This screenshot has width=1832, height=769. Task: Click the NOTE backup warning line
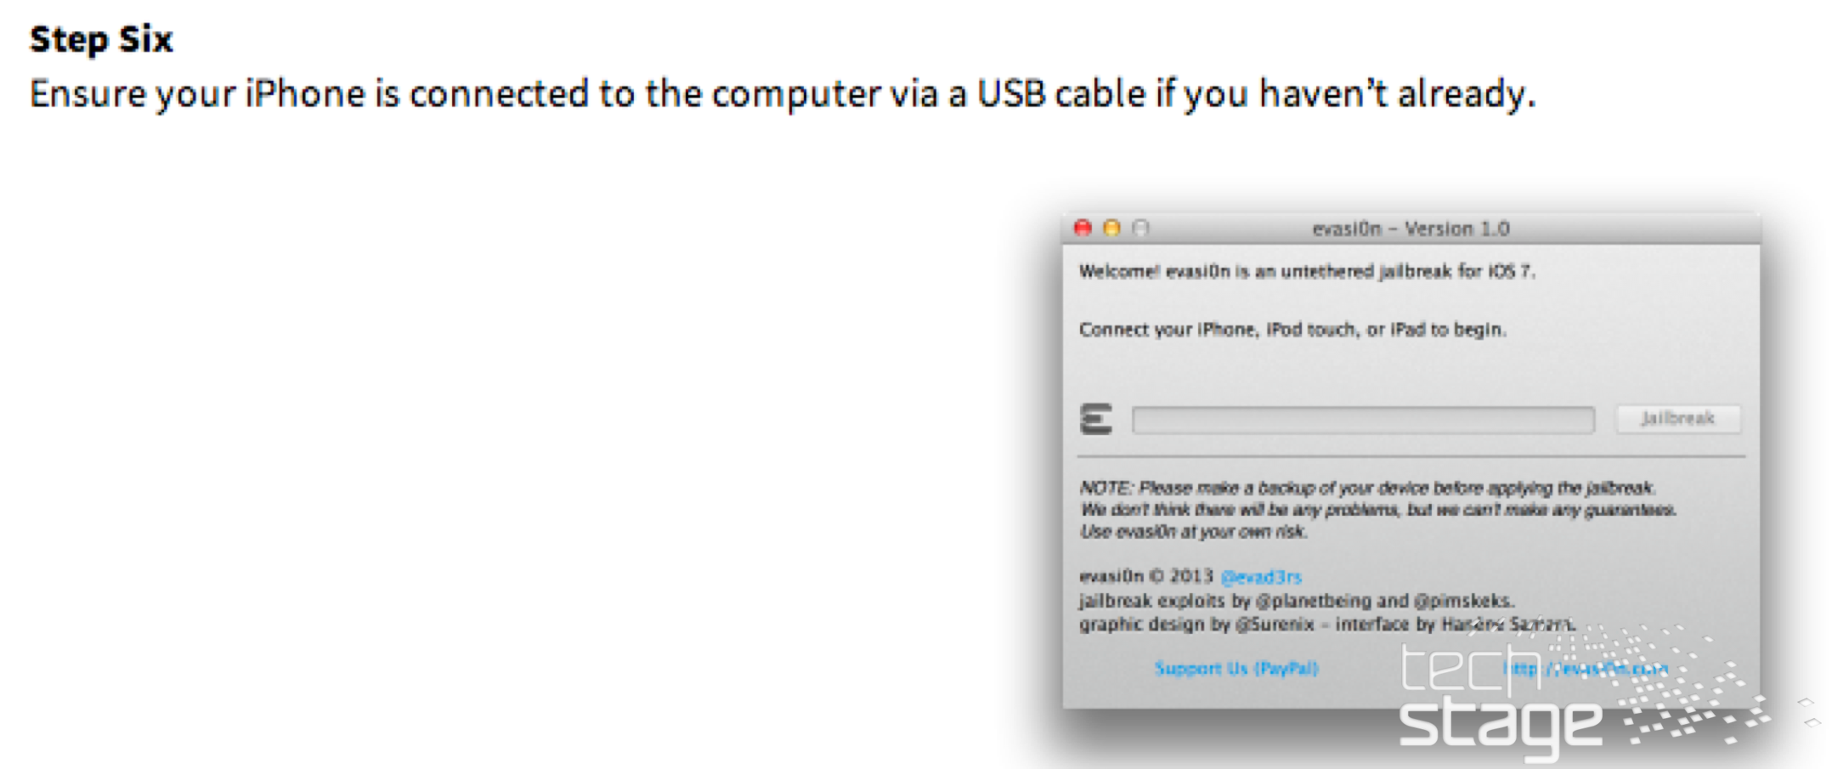tap(1366, 488)
